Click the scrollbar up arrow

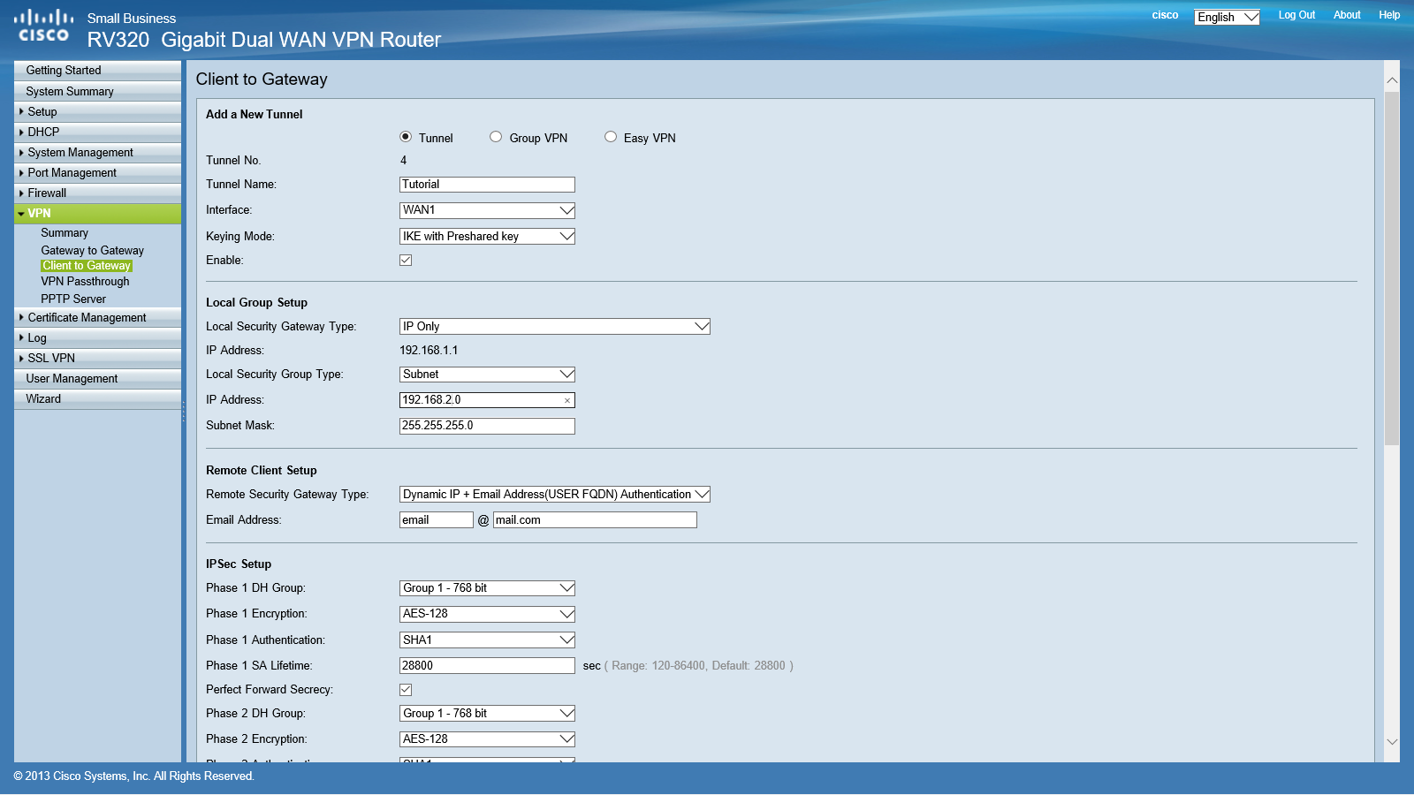click(1392, 80)
